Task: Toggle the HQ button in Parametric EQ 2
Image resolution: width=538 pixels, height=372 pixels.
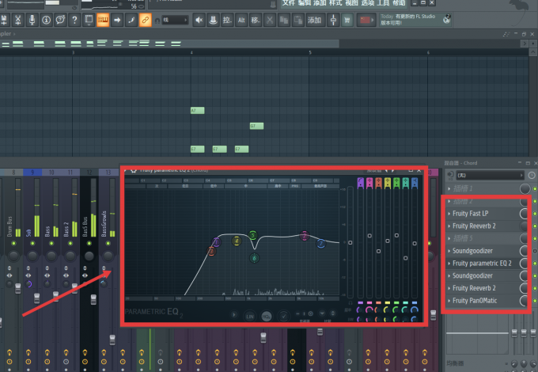Action: click(x=267, y=317)
